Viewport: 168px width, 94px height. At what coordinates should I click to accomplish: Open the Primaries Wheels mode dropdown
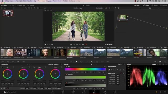tap(54, 64)
